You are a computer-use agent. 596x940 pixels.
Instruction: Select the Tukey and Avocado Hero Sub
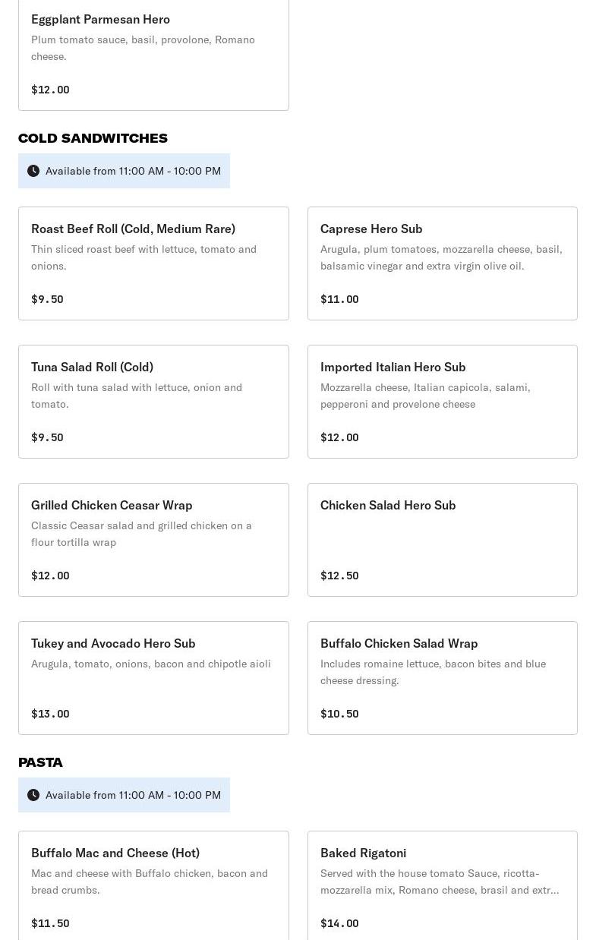pyautogui.click(x=153, y=678)
